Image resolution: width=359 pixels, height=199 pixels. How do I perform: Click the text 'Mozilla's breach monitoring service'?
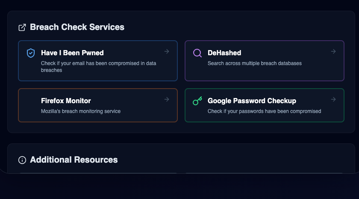[x=81, y=111]
